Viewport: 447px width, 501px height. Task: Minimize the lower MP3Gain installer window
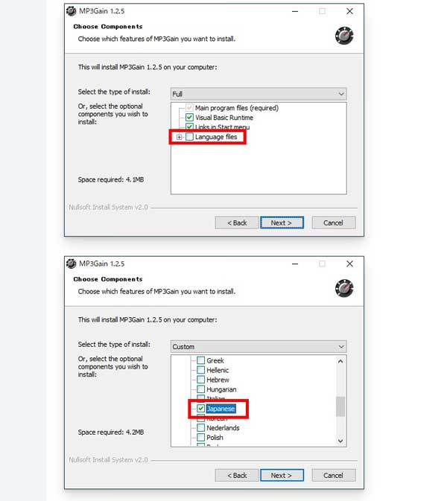[295, 264]
